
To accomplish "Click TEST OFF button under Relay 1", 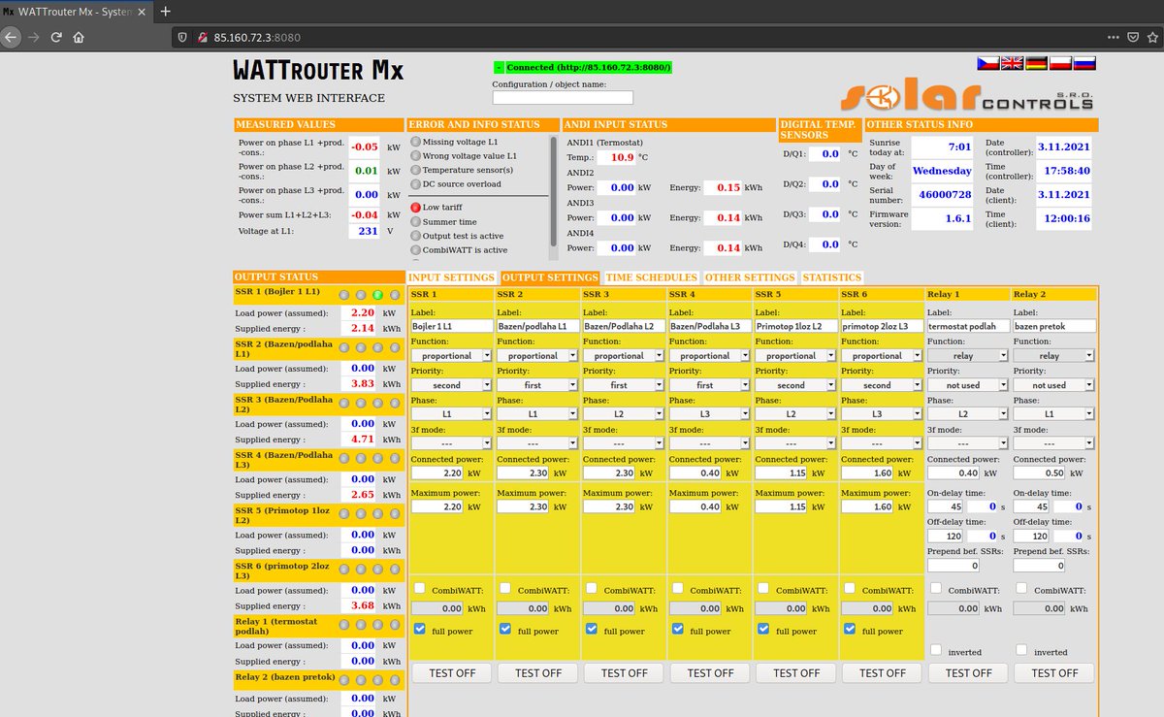I will point(968,672).
